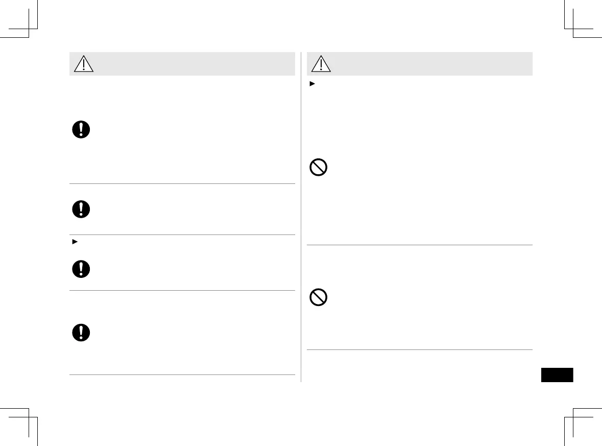
Task: Click the warning triangle in the right header
Action: coord(321,64)
